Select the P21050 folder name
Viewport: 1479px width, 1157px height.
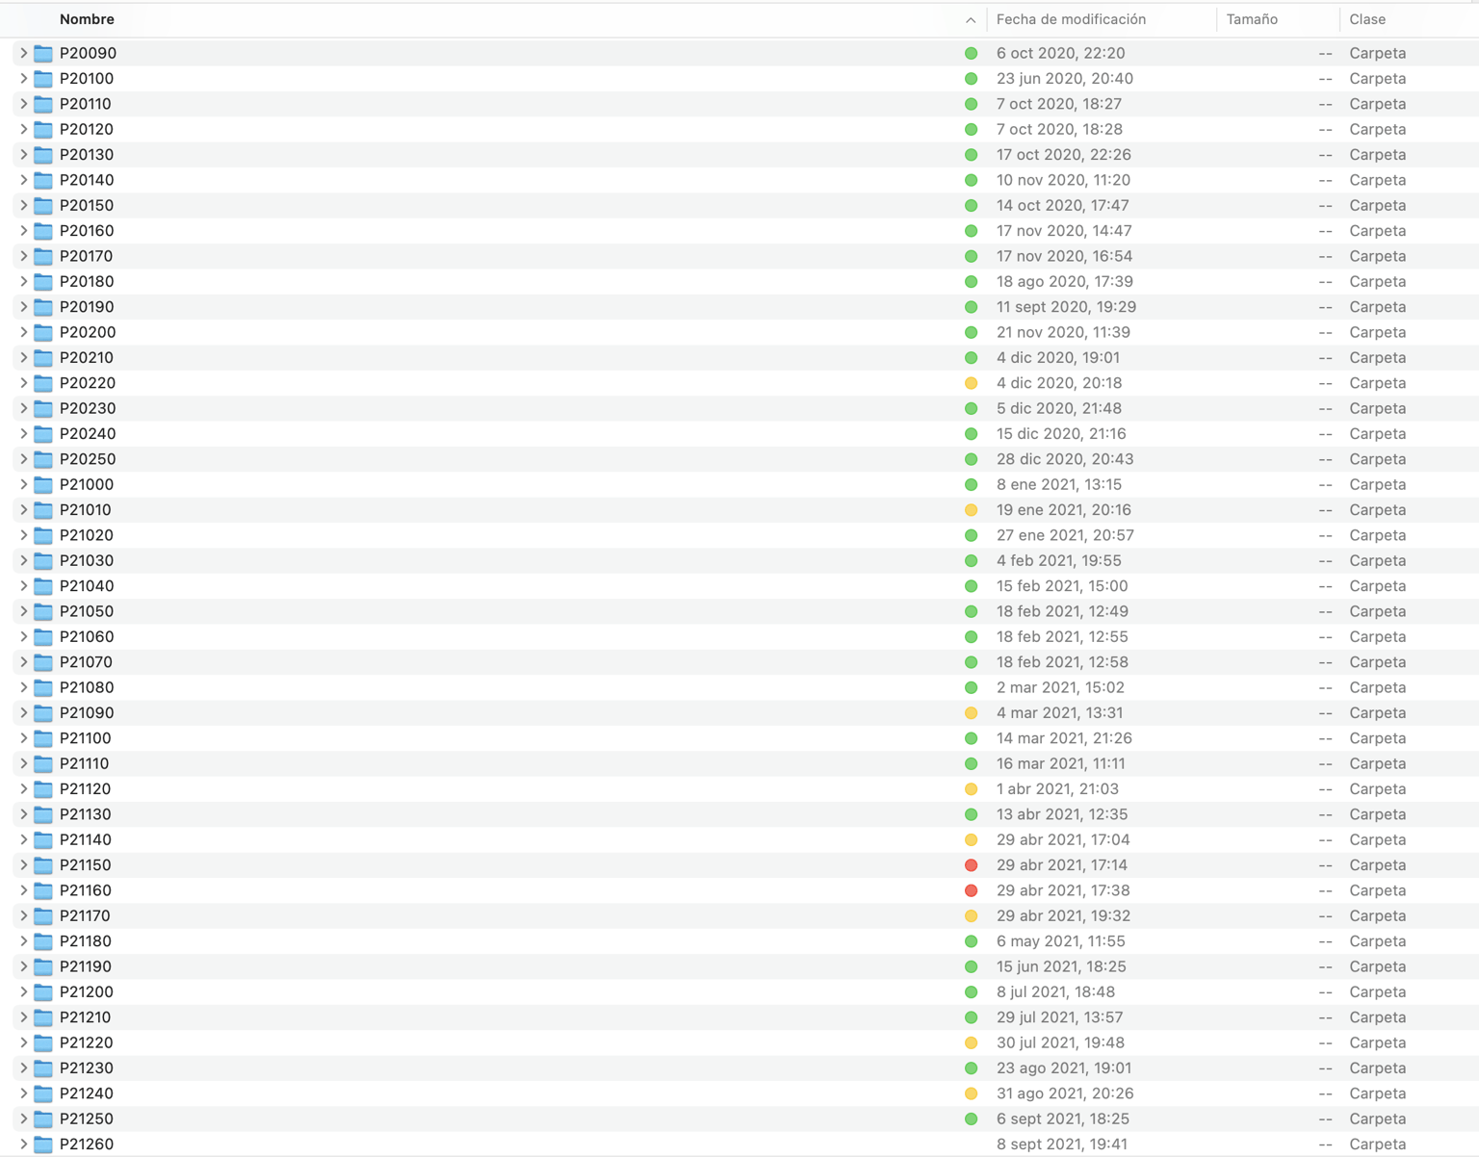pos(87,611)
